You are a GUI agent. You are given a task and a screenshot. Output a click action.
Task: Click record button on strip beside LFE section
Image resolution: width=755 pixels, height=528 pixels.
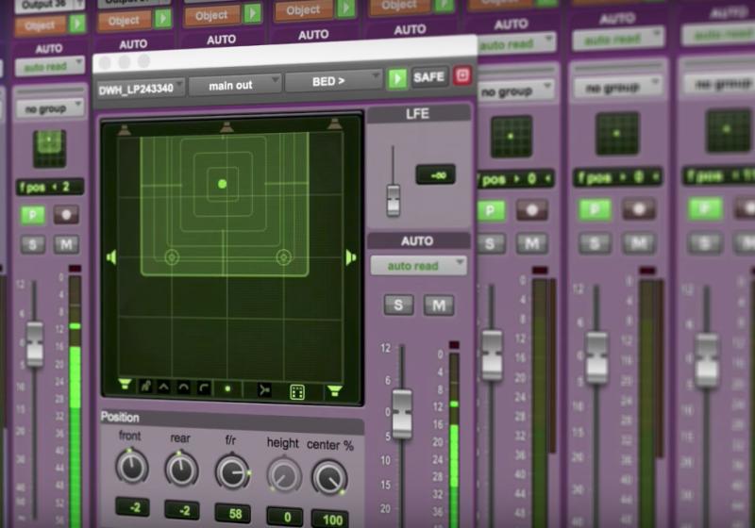[x=531, y=210]
